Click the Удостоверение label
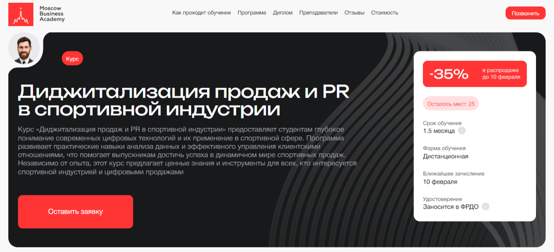 pyautogui.click(x=442, y=199)
